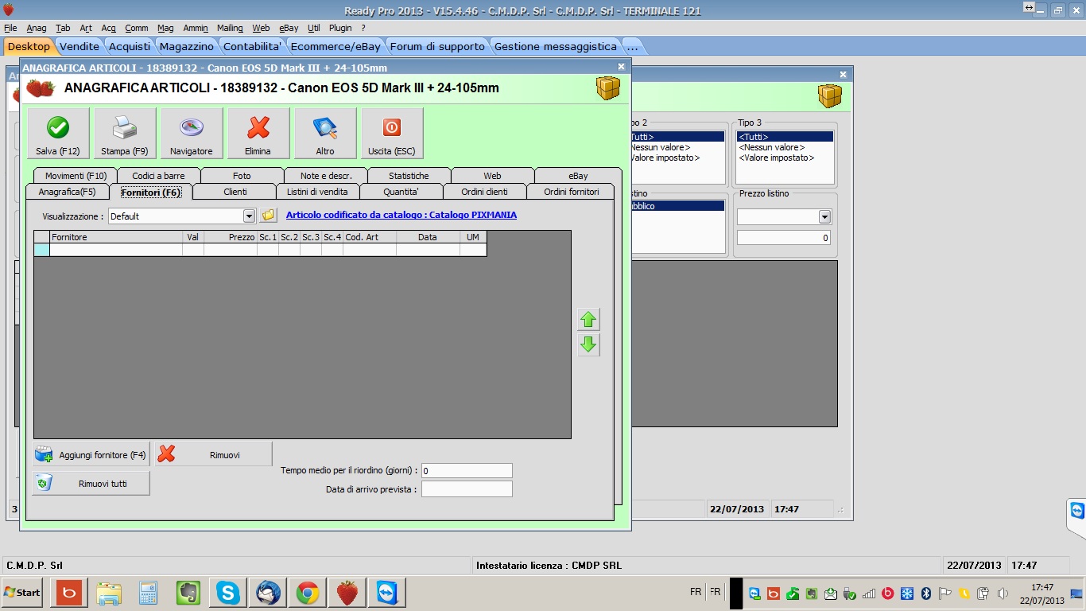Viewport: 1086px width, 611px height.
Task: Open the Altro magnifier menu
Action: coord(325,133)
